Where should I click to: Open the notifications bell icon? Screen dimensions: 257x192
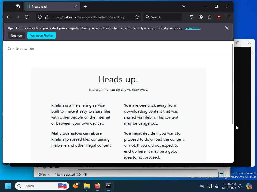(x=240, y=186)
